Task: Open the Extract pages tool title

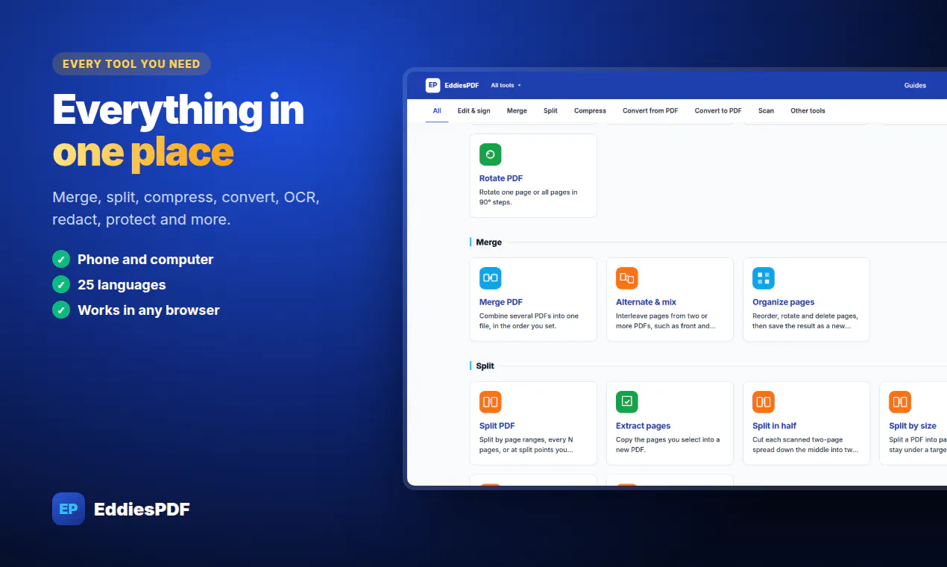Action: point(643,426)
